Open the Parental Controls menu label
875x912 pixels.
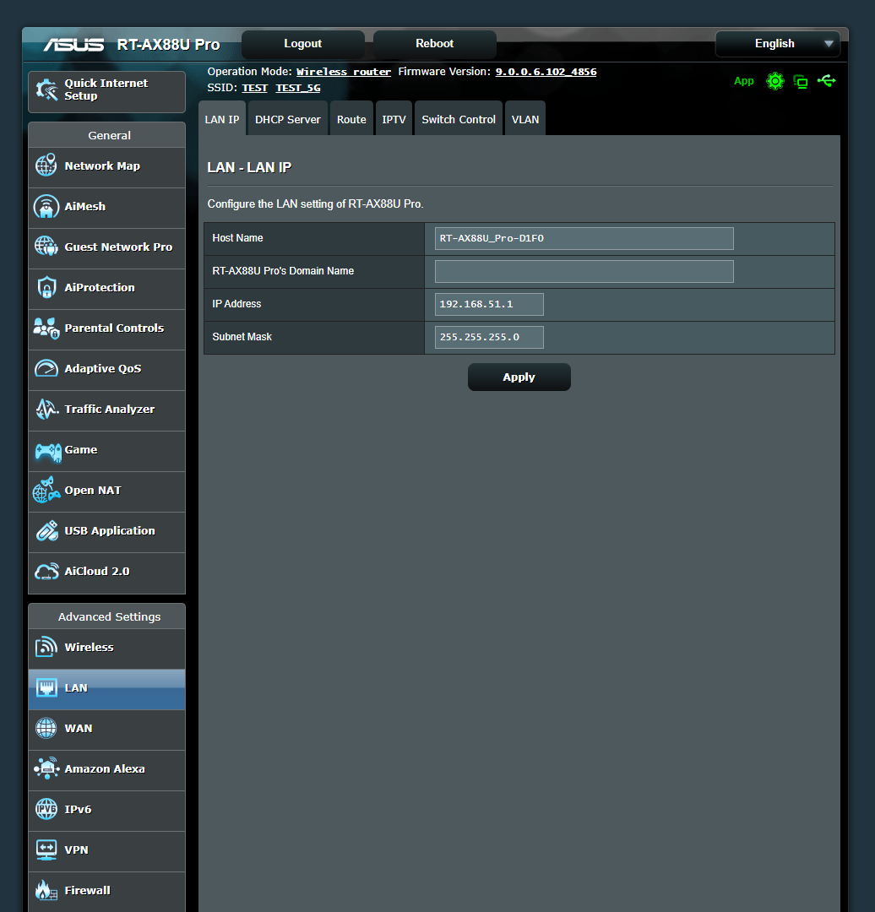(x=115, y=328)
